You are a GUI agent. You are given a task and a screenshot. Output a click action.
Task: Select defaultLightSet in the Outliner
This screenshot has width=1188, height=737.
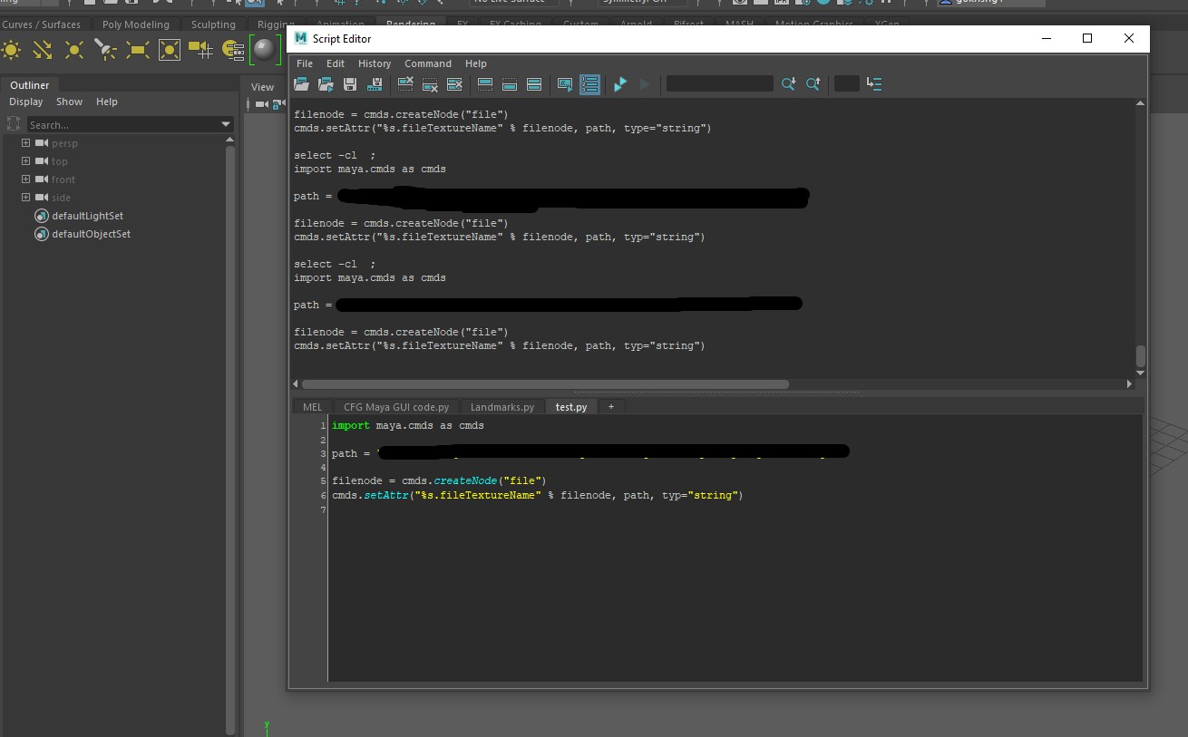[x=87, y=216]
